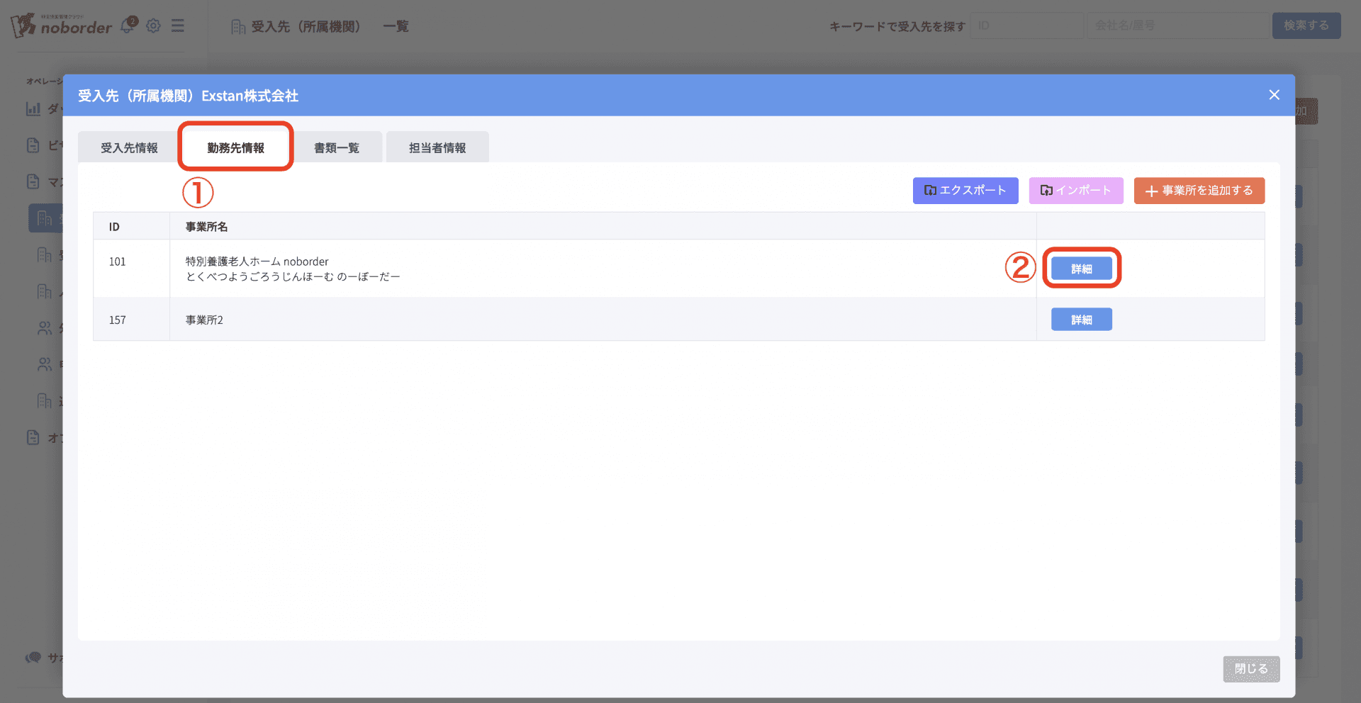Screen dimensions: 1361x703
Task: Switch to the 受入先情報 tab
Action: click(x=129, y=148)
